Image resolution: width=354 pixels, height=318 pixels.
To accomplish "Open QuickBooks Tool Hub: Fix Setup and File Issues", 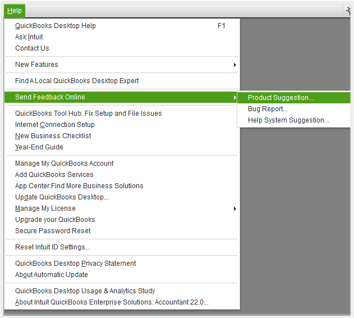I will (122, 113).
